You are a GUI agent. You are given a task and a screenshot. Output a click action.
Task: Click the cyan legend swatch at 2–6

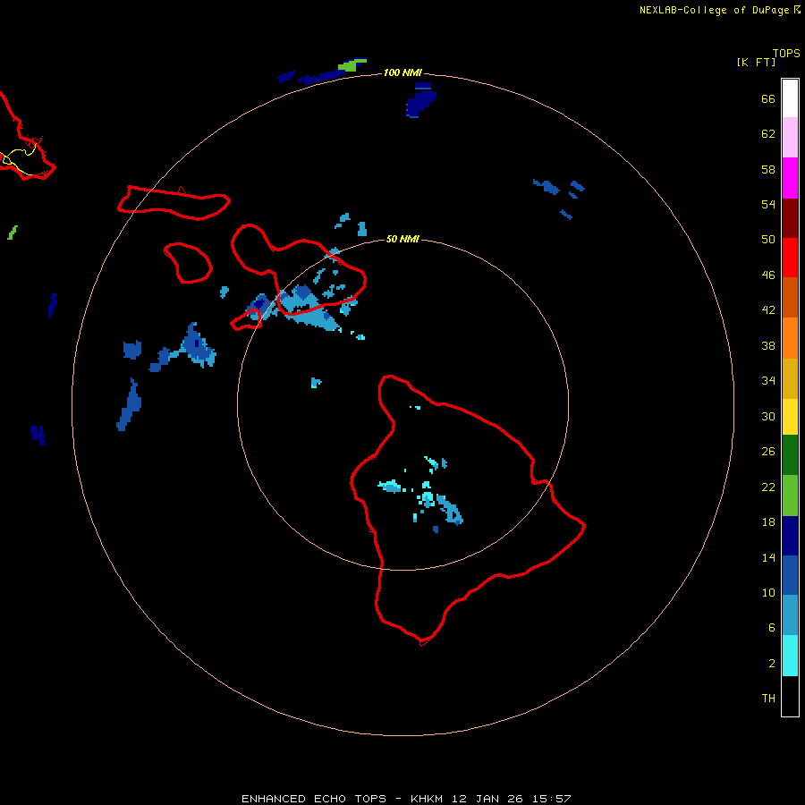[x=790, y=656]
